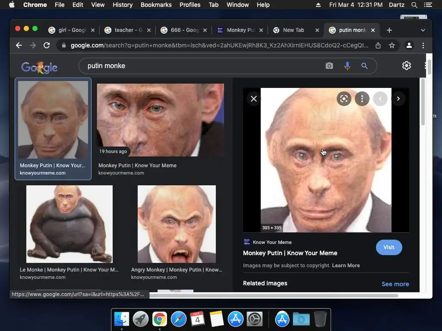Reload the current page

point(47,45)
